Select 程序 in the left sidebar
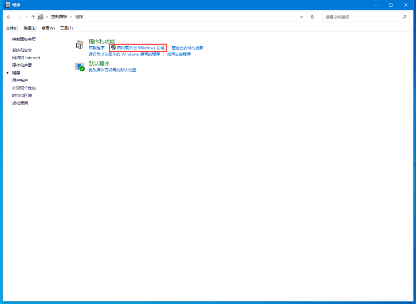The width and height of the screenshot is (416, 304). point(16,73)
